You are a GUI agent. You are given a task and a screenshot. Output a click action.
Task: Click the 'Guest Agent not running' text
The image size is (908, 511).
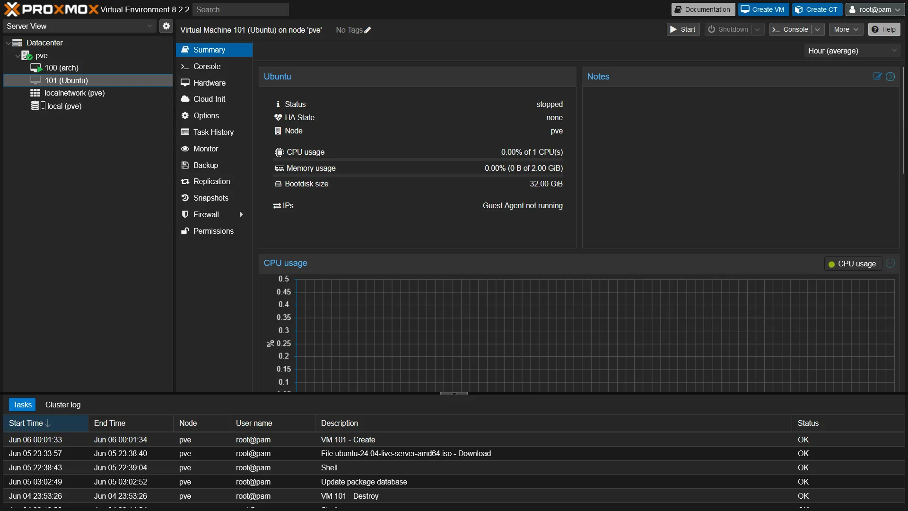(523, 205)
